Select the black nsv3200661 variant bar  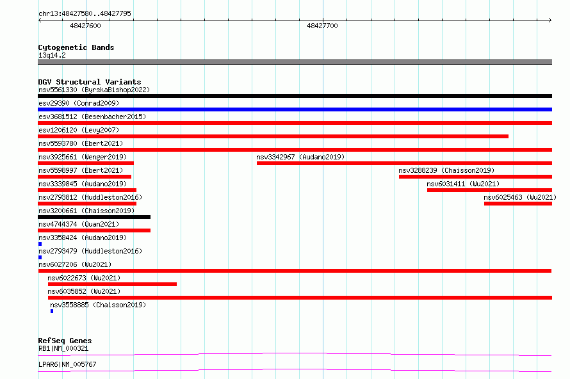click(94, 217)
